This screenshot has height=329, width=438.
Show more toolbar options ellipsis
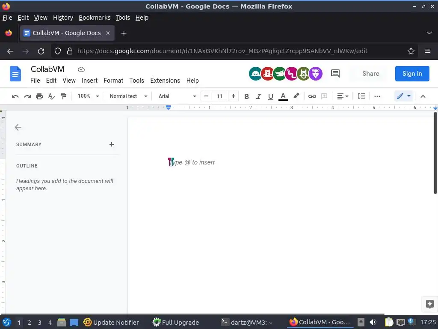377,96
